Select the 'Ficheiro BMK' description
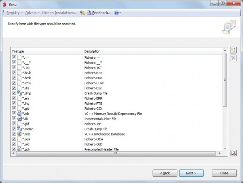This screenshot has width=243, height=183. click(x=93, y=78)
